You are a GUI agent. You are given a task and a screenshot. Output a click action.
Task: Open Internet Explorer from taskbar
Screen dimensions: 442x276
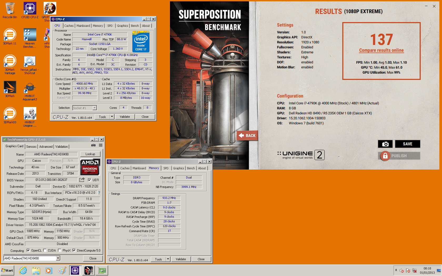23,270
